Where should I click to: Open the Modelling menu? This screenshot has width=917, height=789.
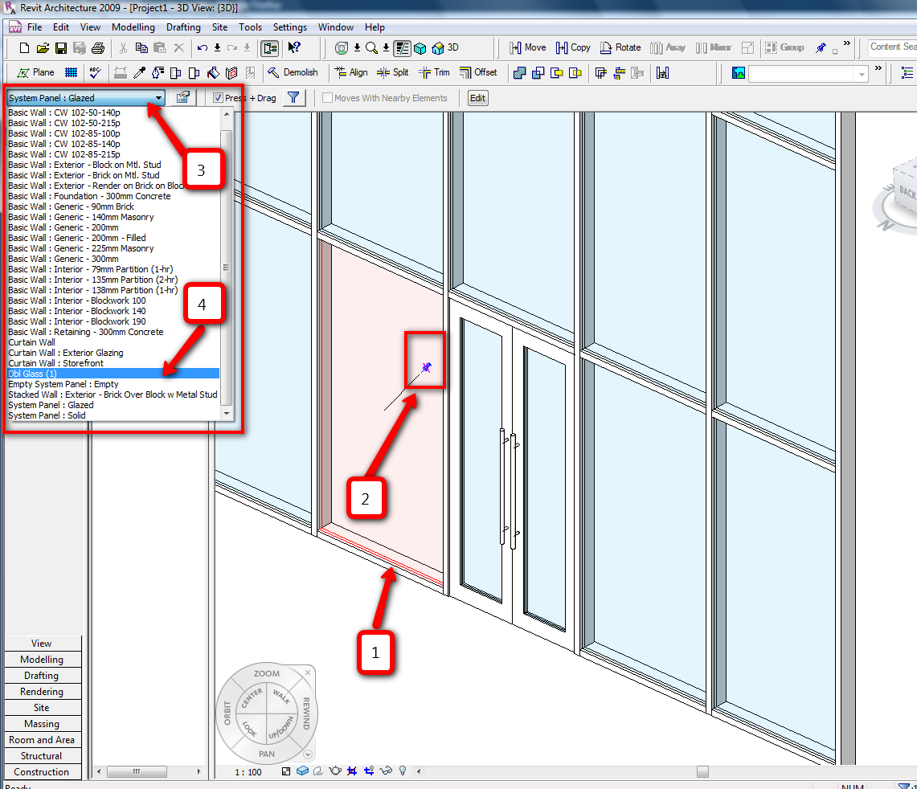(133, 27)
